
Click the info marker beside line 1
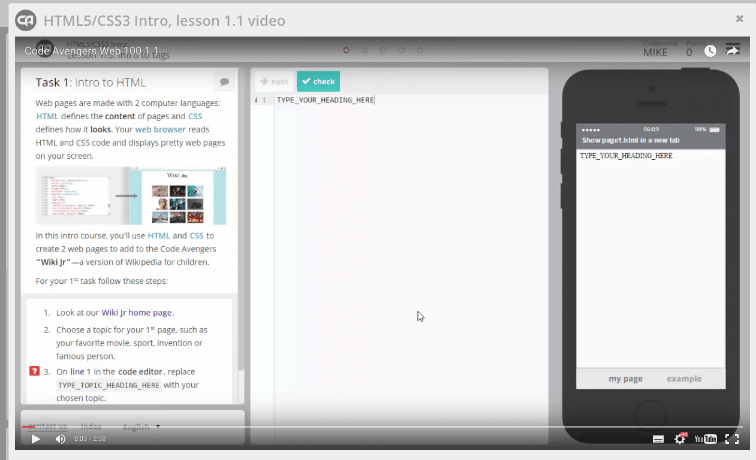tap(256, 100)
